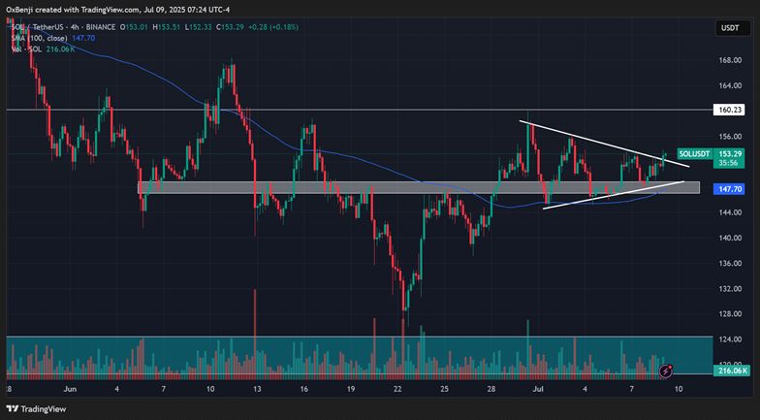Click the Jun label on time axis

(69, 388)
